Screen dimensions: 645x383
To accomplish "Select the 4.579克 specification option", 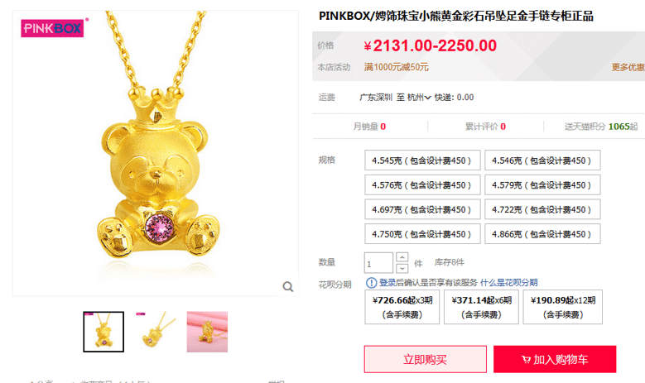I will click(542, 185).
